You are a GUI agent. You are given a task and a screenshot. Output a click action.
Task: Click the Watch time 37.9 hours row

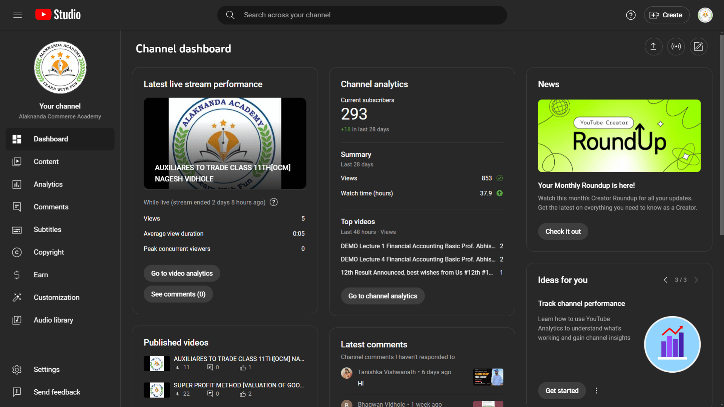422,193
